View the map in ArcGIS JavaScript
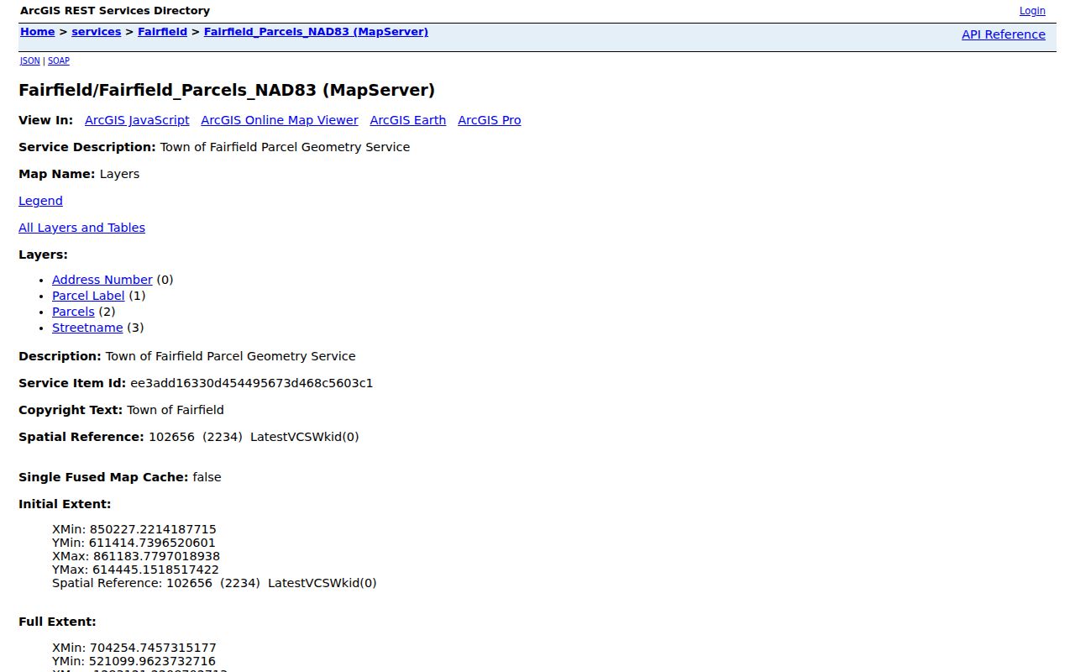 (x=137, y=120)
